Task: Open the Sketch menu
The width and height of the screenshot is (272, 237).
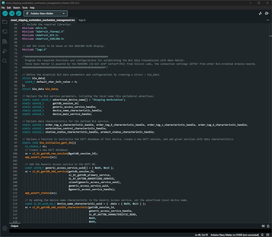Action: tap(16, 8)
